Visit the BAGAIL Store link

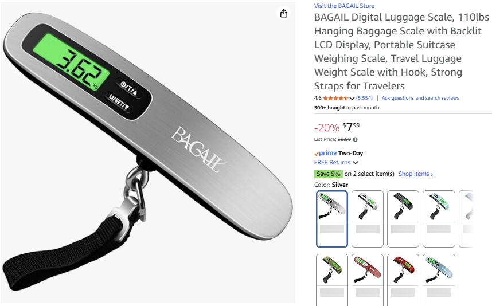click(344, 6)
